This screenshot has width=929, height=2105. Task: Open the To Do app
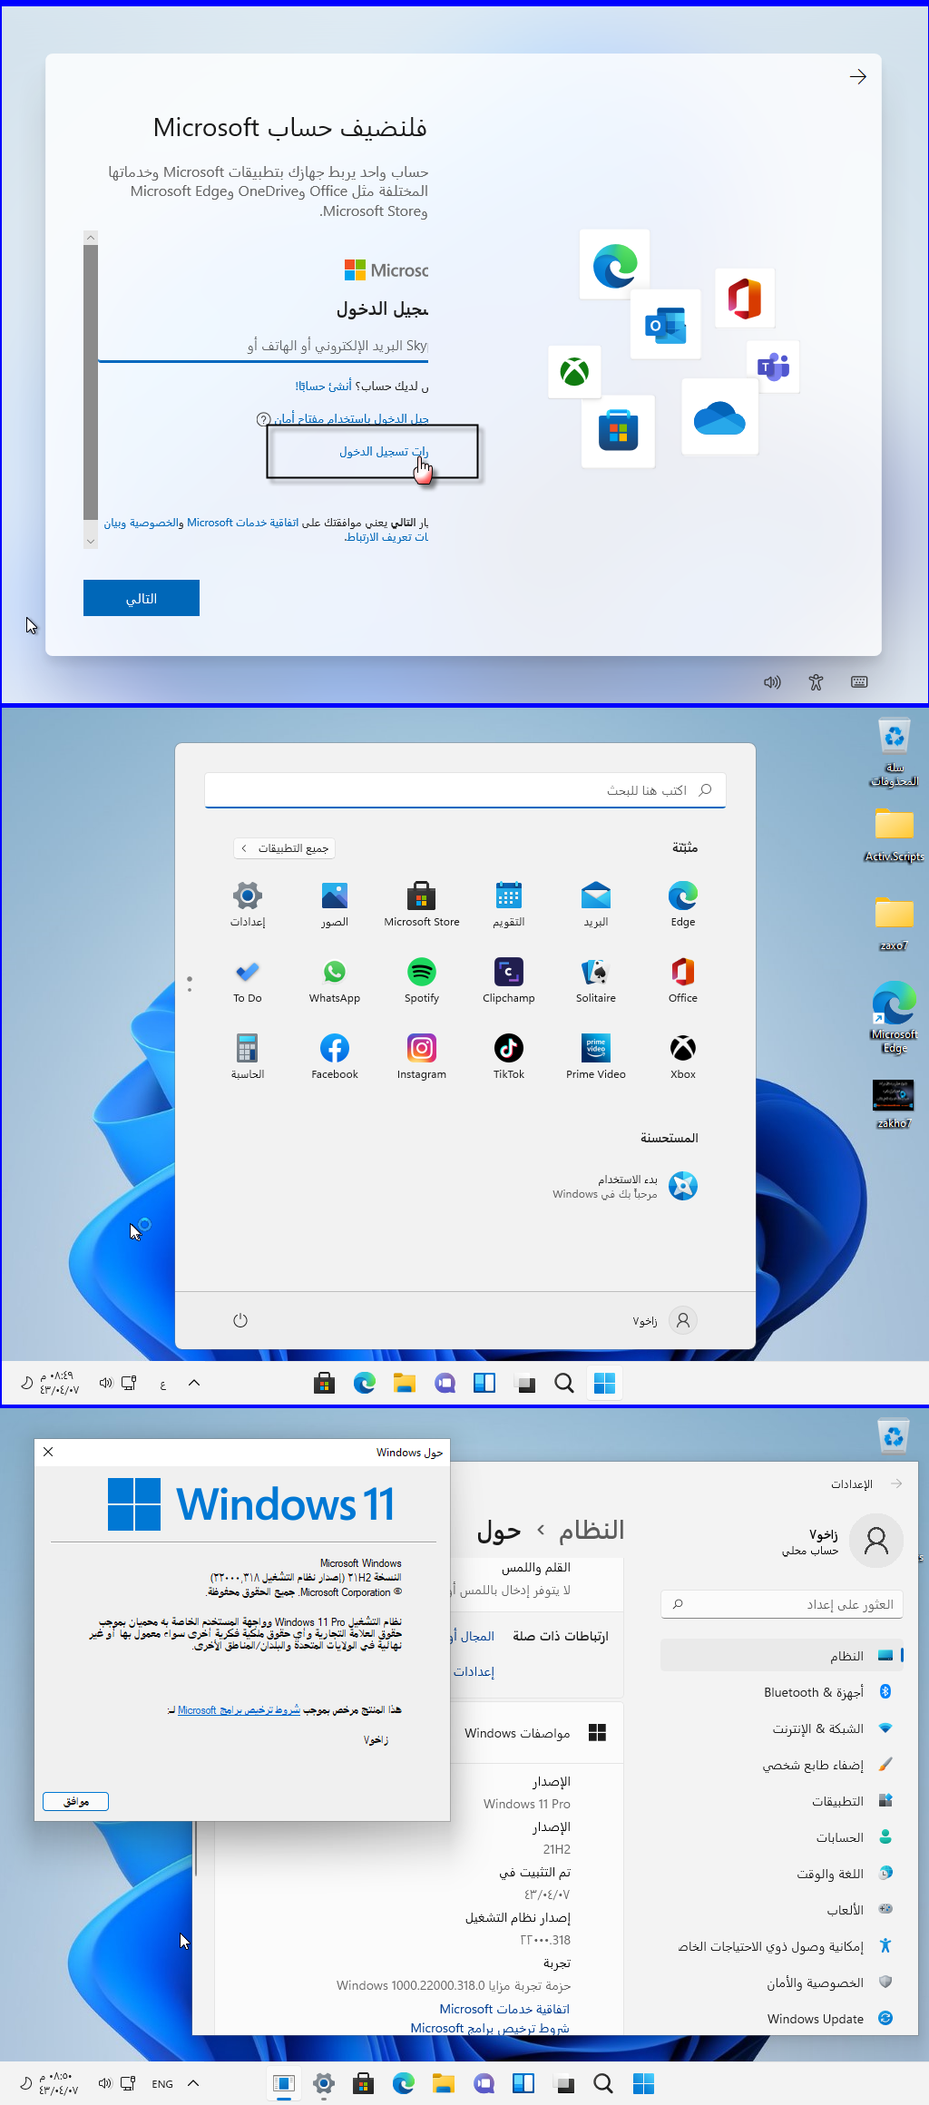click(x=248, y=981)
